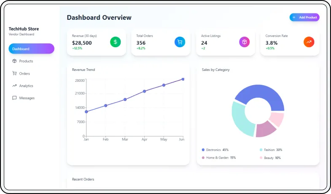Click the TechHub Store title
Screen dimensions: 331x194
tap(24, 29)
